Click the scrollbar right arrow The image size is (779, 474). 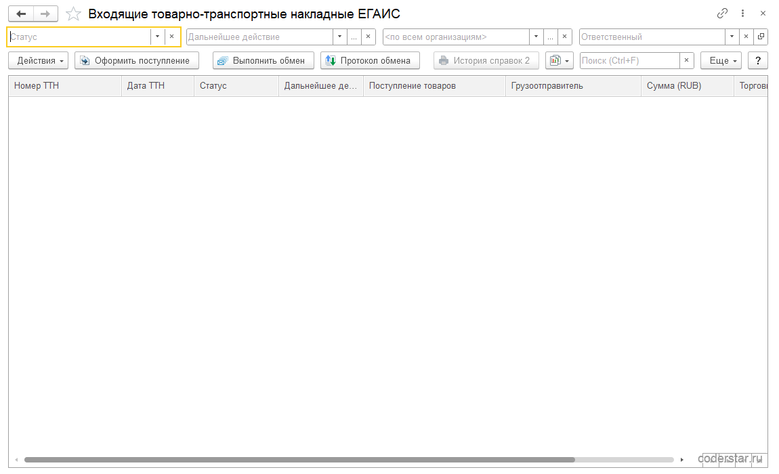[682, 460]
